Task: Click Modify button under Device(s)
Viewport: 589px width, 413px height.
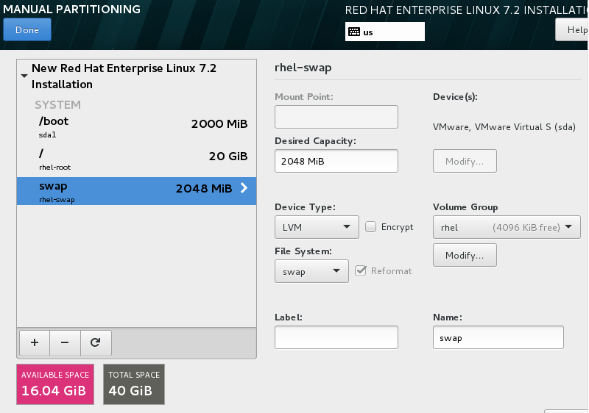Action: [x=465, y=161]
